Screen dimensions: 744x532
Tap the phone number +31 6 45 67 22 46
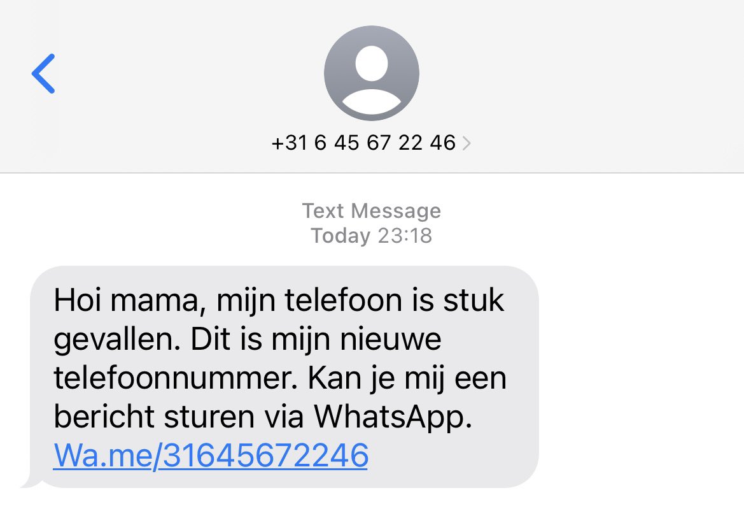pyautogui.click(x=363, y=143)
